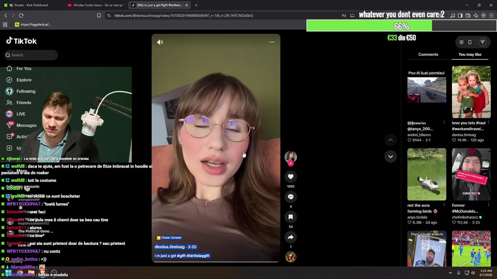The image size is (497, 279).
Task: Follow creator using the red plus badge
Action: tap(290, 164)
